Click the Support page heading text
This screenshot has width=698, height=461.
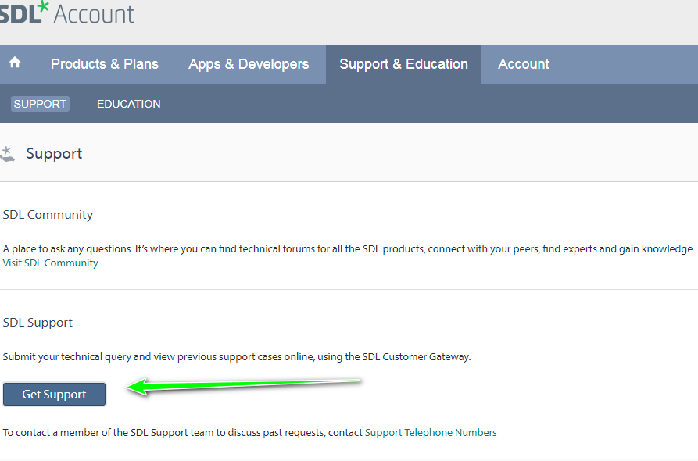(x=54, y=153)
